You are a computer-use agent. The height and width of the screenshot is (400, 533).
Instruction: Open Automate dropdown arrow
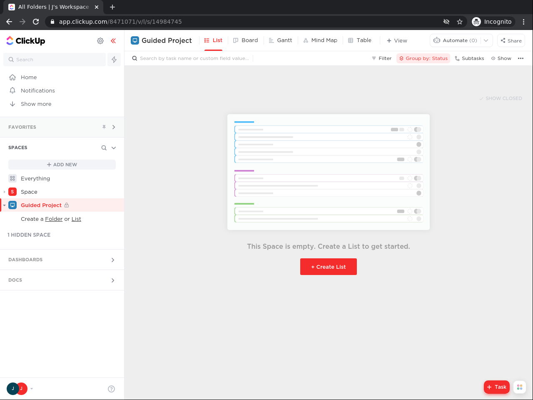486,40
